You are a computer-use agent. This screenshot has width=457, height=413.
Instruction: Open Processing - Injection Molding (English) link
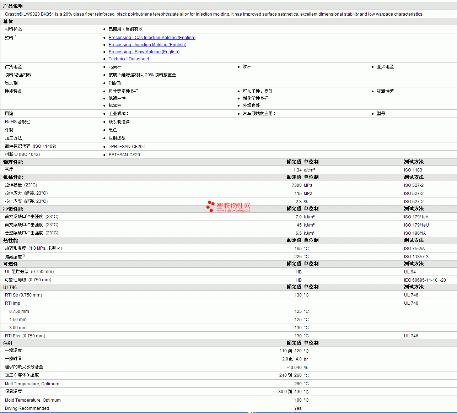[x=147, y=45]
